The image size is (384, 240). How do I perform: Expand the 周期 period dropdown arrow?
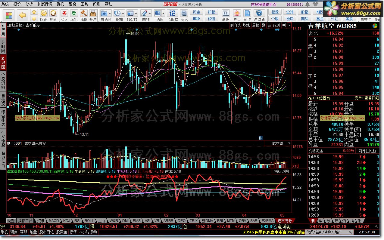pyautogui.click(x=123, y=14)
